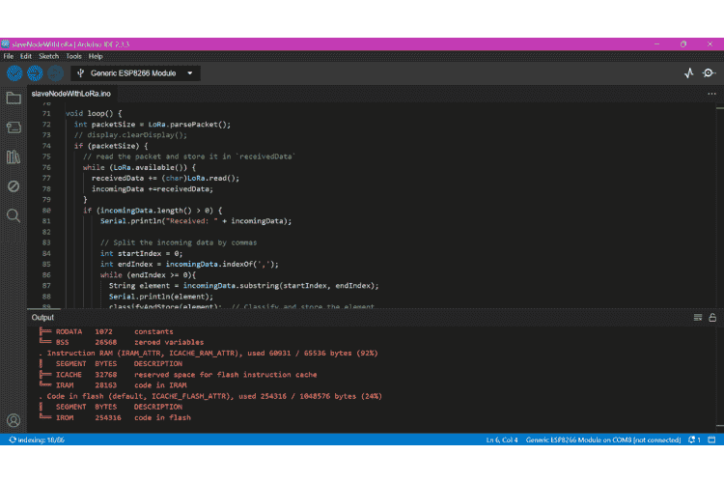Open the Library Manager sidebar
Screen dimensions: 724x483
point(14,157)
